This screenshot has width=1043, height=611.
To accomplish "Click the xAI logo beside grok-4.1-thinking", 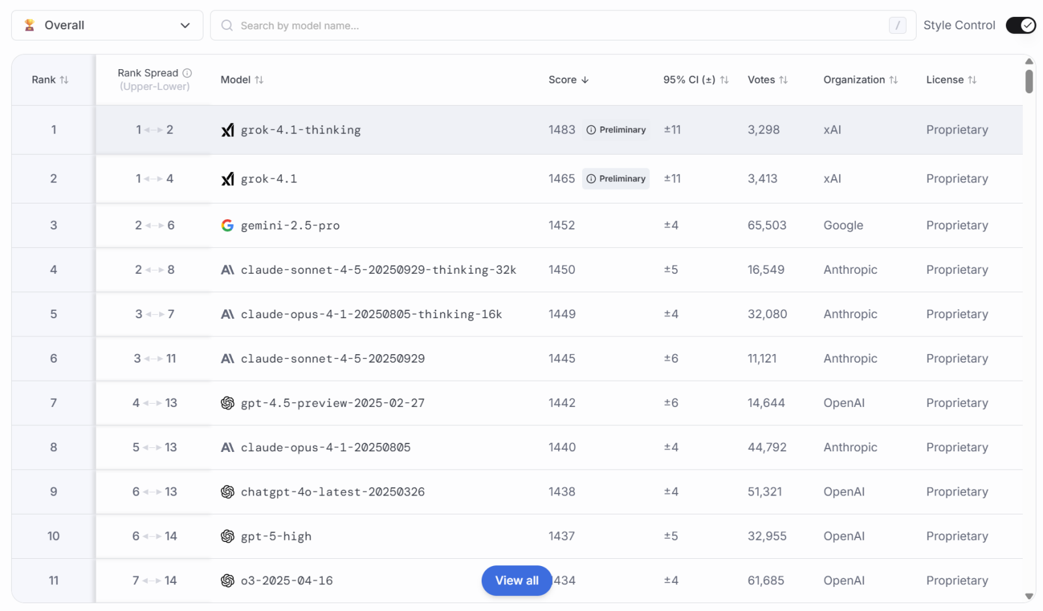I will pos(228,130).
